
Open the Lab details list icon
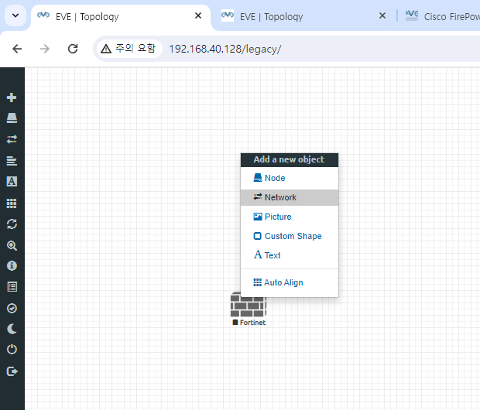[12, 287]
